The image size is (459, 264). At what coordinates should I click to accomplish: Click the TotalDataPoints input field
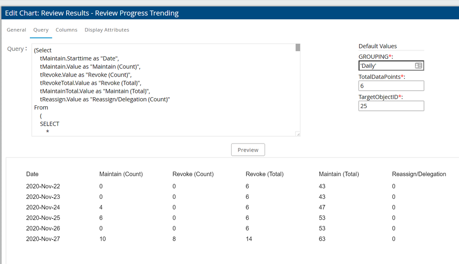click(391, 86)
